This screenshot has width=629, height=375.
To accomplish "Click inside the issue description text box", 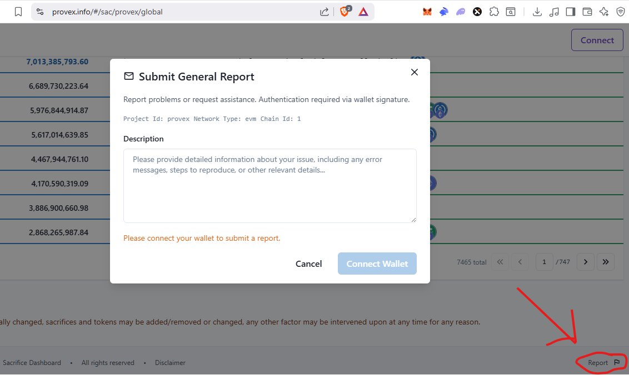I will [x=269, y=185].
